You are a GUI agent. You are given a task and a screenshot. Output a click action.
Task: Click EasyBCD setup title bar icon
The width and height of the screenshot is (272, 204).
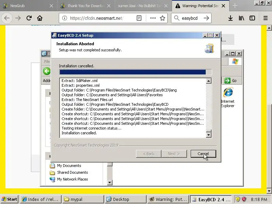(54, 35)
